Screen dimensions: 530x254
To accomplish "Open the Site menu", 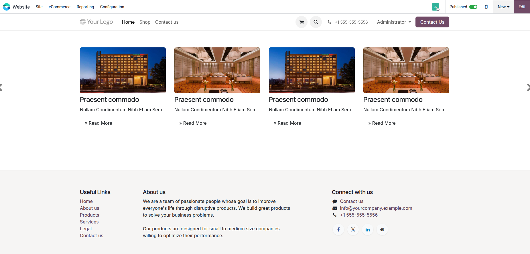I will coord(39,7).
